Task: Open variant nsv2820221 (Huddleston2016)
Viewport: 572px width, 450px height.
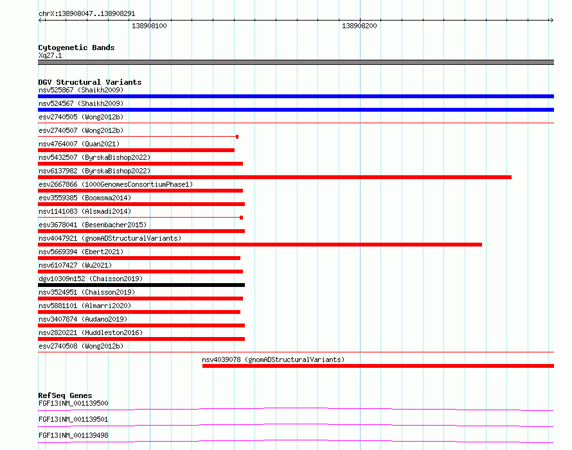Action: tap(91, 333)
